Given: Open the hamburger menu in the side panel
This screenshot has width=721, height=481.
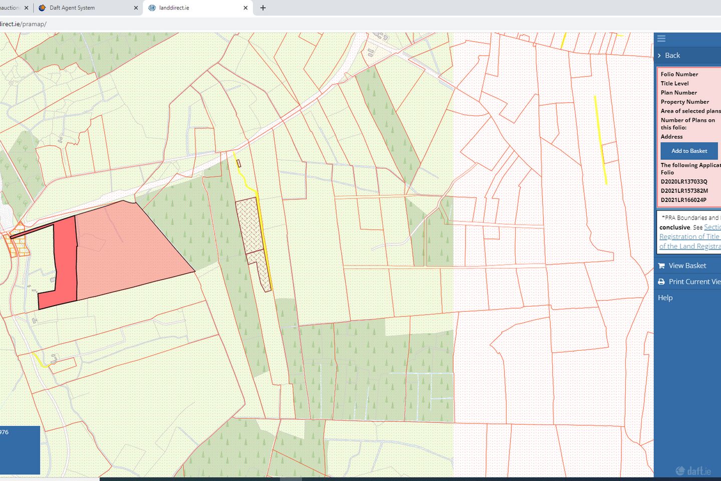Looking at the screenshot, I should click(x=661, y=39).
